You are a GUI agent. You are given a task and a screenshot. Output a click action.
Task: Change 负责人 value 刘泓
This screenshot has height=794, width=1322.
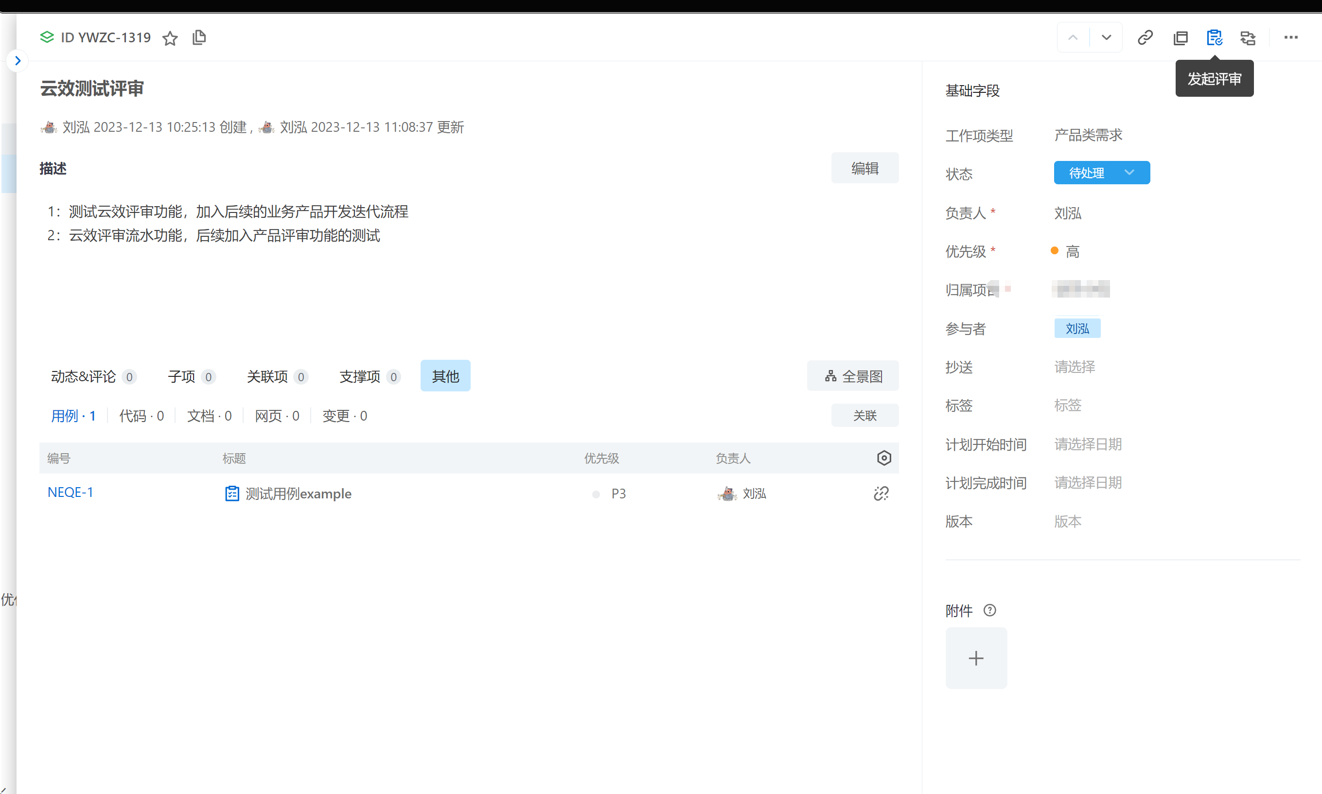point(1067,213)
